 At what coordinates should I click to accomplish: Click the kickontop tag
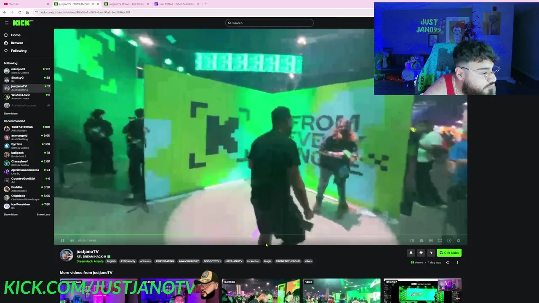tap(253, 261)
